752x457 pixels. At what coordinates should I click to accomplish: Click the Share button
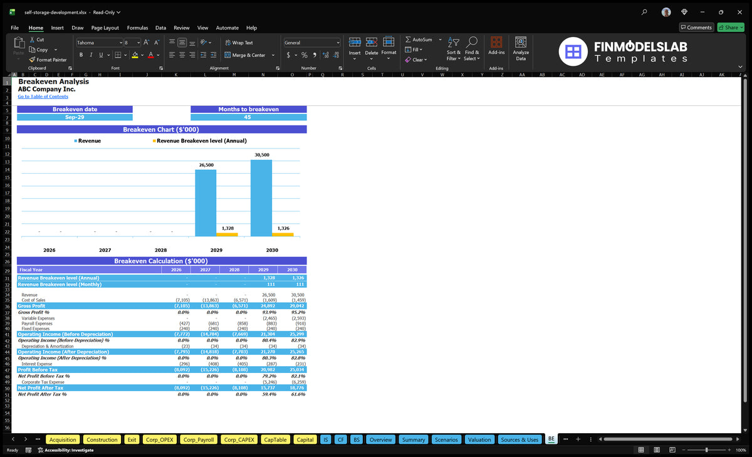730,27
